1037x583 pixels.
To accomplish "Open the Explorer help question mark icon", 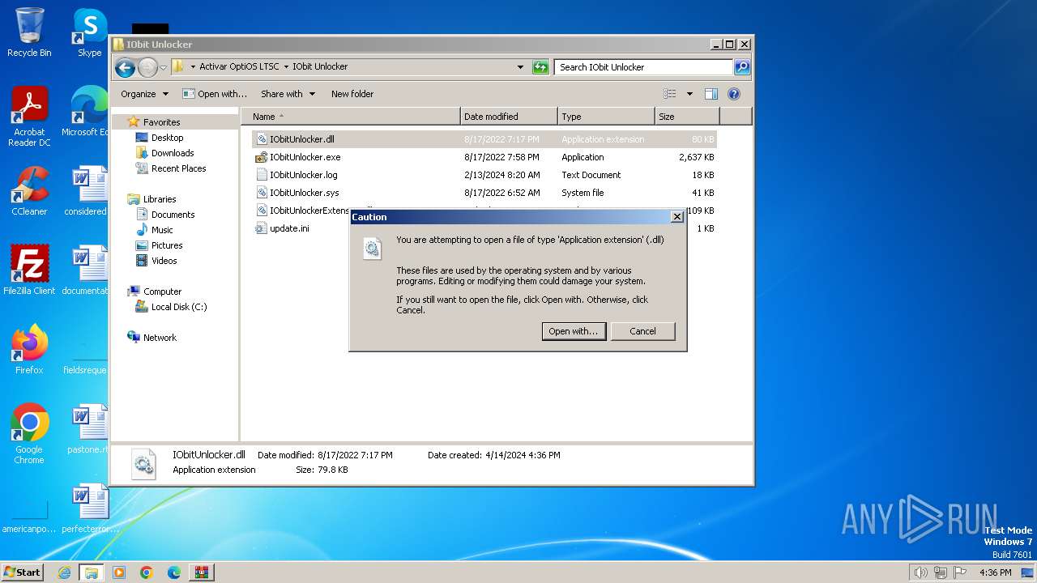I will tap(734, 94).
